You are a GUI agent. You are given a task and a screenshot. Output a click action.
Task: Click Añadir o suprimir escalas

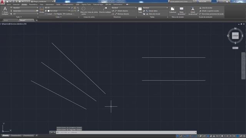(x=209, y=11)
